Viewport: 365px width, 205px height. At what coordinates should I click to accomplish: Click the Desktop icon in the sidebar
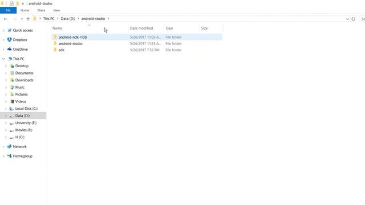(12, 66)
